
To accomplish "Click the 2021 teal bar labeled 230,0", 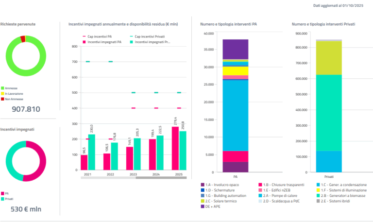I will [x=92, y=152].
